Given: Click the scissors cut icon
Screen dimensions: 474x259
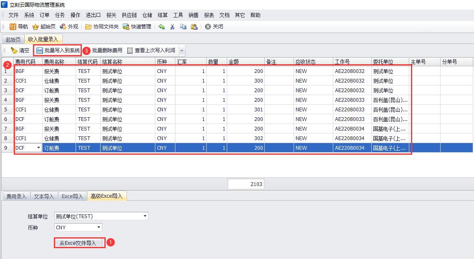Looking at the screenshot, I should click(x=172, y=27).
